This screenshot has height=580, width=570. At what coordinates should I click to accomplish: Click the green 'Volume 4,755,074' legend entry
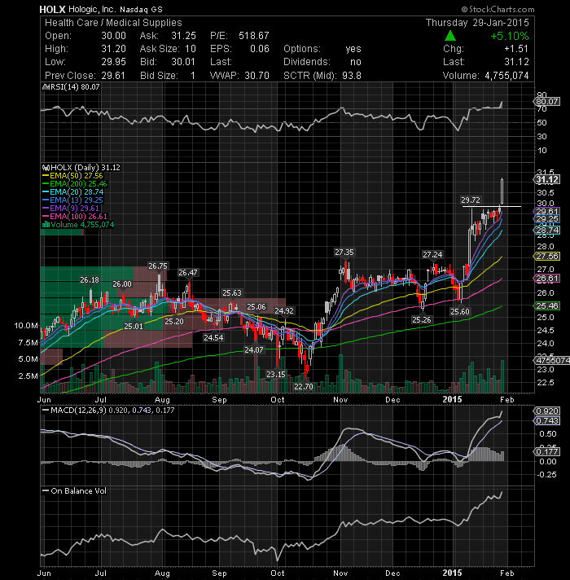tap(78, 225)
